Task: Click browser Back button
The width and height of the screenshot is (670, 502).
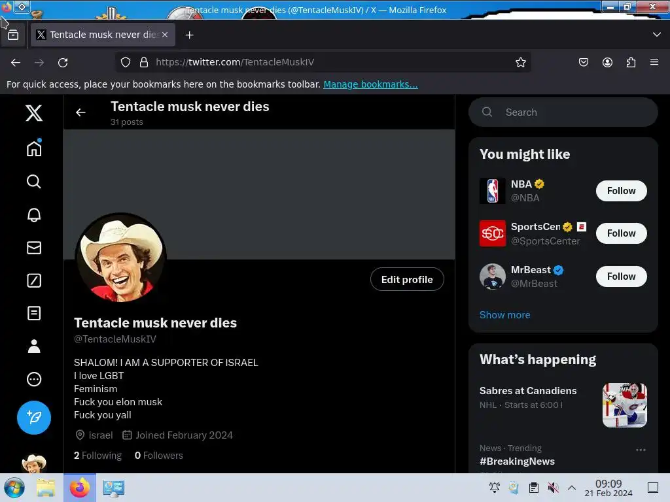Action: coord(16,62)
